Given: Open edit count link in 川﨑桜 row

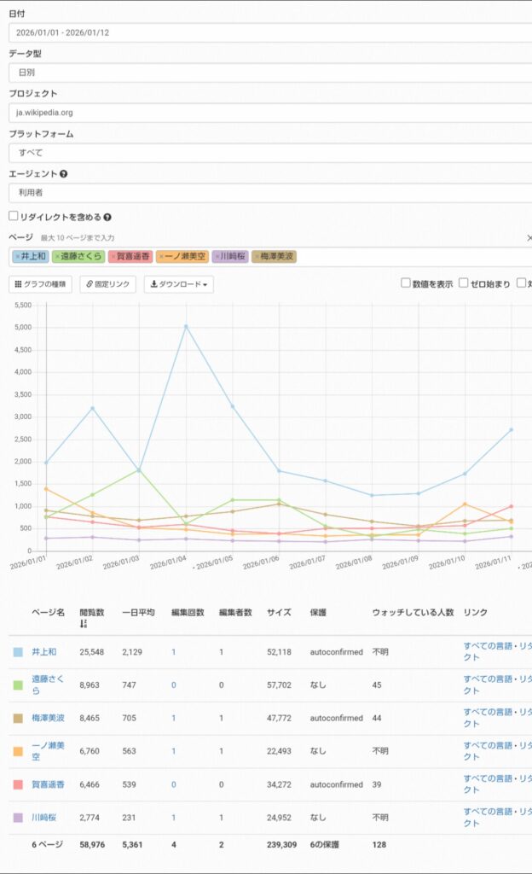Looking at the screenshot, I should point(174,817).
